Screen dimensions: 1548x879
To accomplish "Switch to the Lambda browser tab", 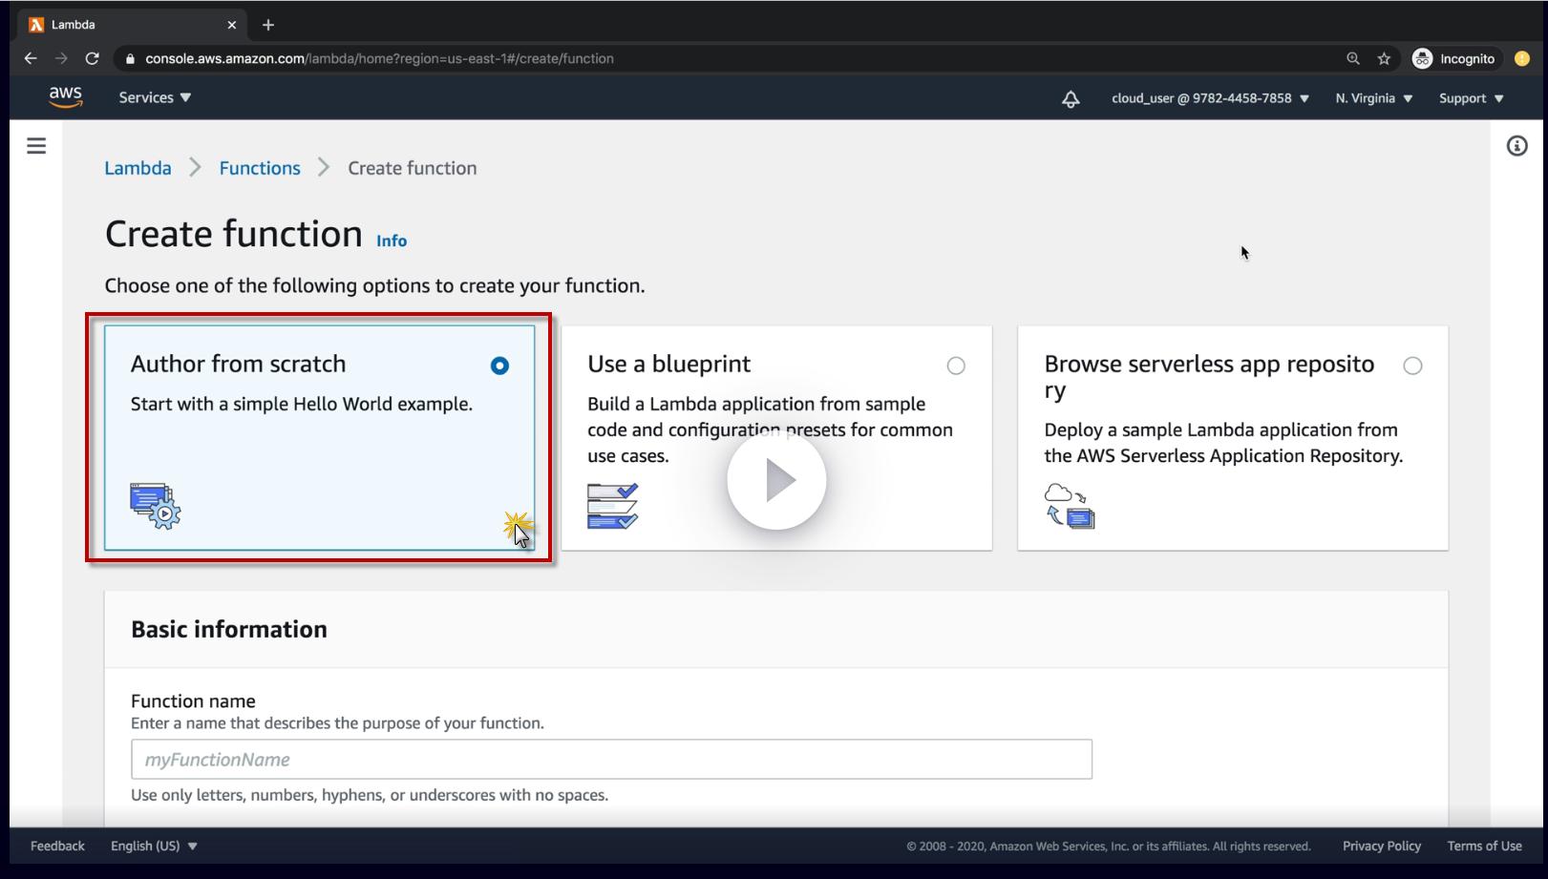I will pos(134,25).
